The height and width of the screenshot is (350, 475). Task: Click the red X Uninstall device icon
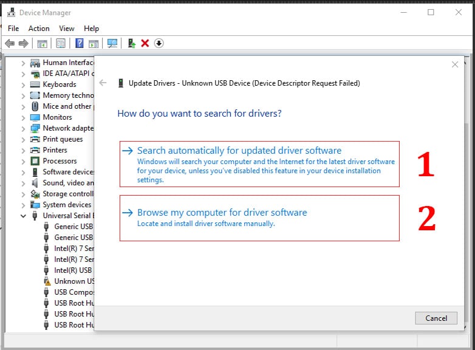(x=145, y=43)
